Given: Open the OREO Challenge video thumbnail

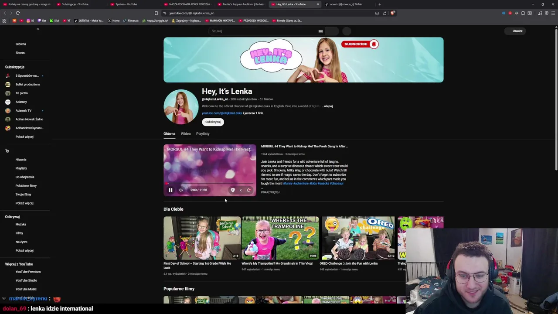Looking at the screenshot, I should (x=358, y=238).
